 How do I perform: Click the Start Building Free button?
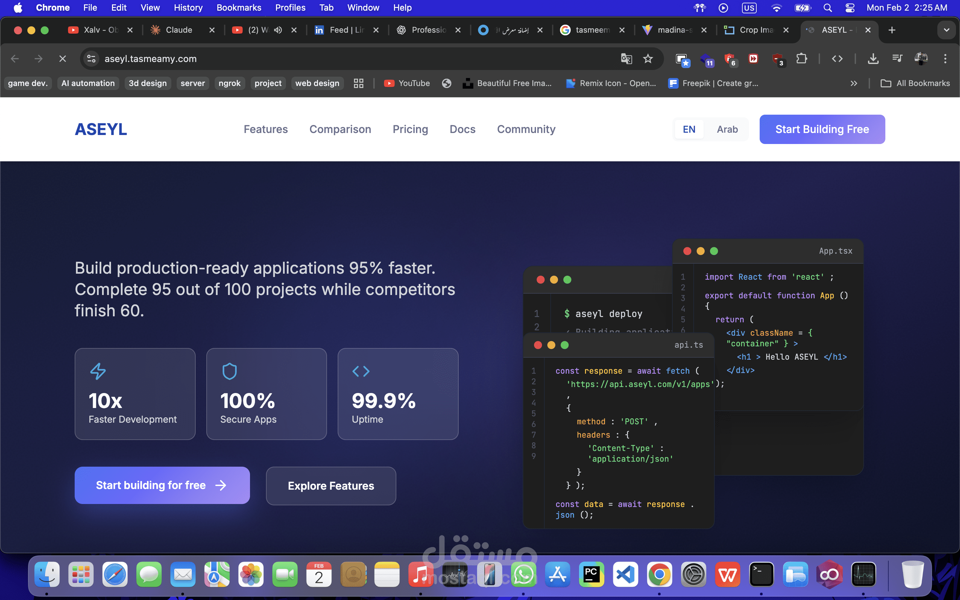pyautogui.click(x=822, y=129)
